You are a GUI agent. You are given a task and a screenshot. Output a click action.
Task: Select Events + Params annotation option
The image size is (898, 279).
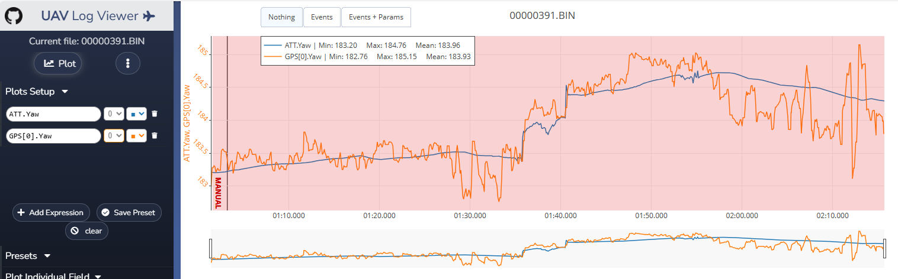(x=376, y=17)
